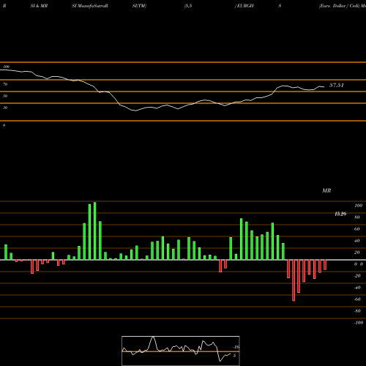
Task: Click the 20 label on the MR scale
Action: (x=357, y=253)
